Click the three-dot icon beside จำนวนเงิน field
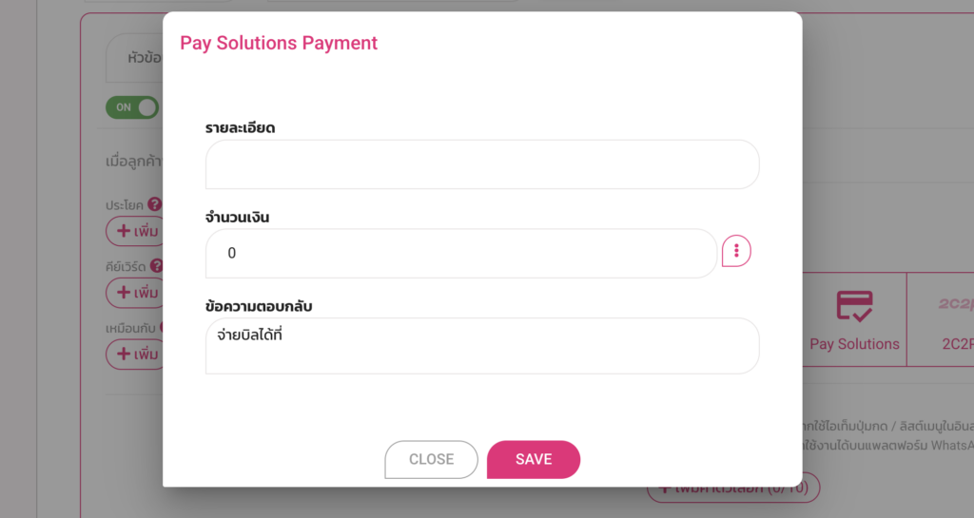The height and width of the screenshot is (518, 974). (x=736, y=252)
